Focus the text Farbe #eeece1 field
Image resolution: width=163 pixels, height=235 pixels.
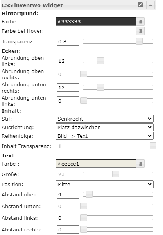[96, 164]
